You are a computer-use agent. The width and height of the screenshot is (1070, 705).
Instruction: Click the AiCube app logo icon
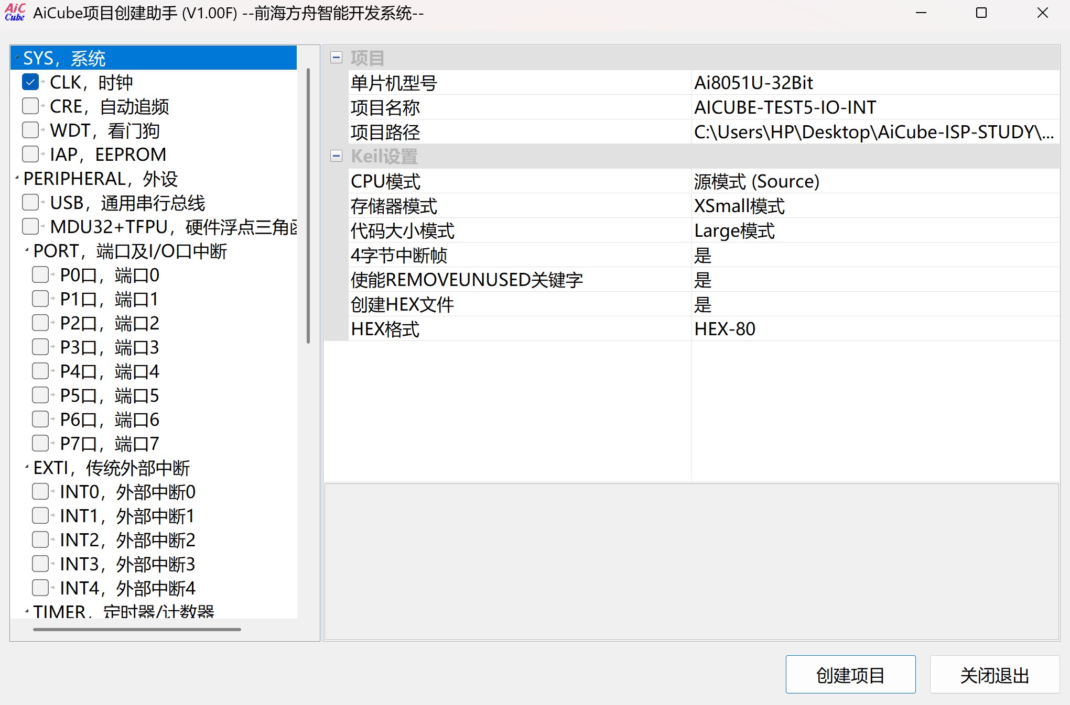pyautogui.click(x=15, y=13)
